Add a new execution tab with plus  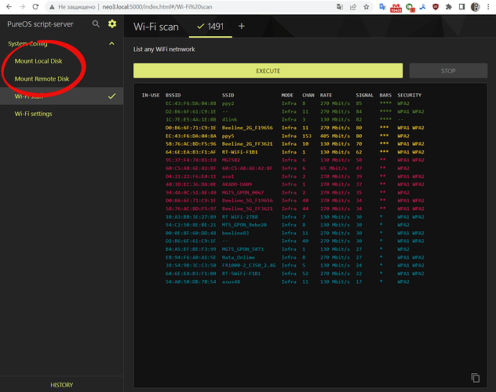(x=242, y=27)
